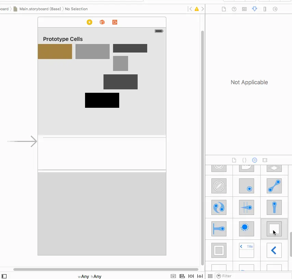Viewport: 292px width, 279px height.
Task: Pick the Screen Edge Pan Gesture object
Action: 219,229
